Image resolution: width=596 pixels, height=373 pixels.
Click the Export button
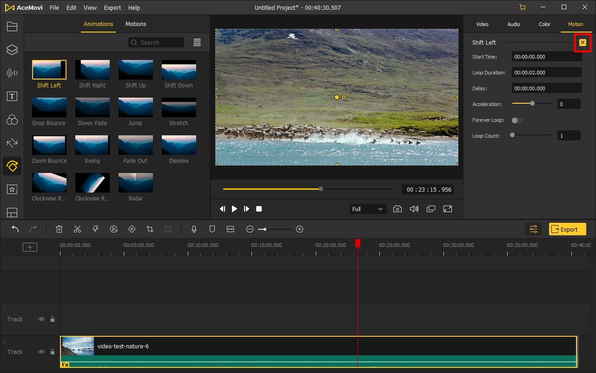pos(567,229)
